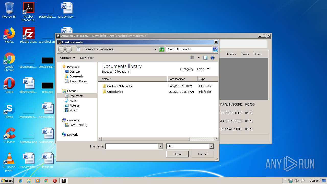Launch FileZilla Client desktop shortcut
The width and height of the screenshot is (327, 184).
(x=28, y=35)
